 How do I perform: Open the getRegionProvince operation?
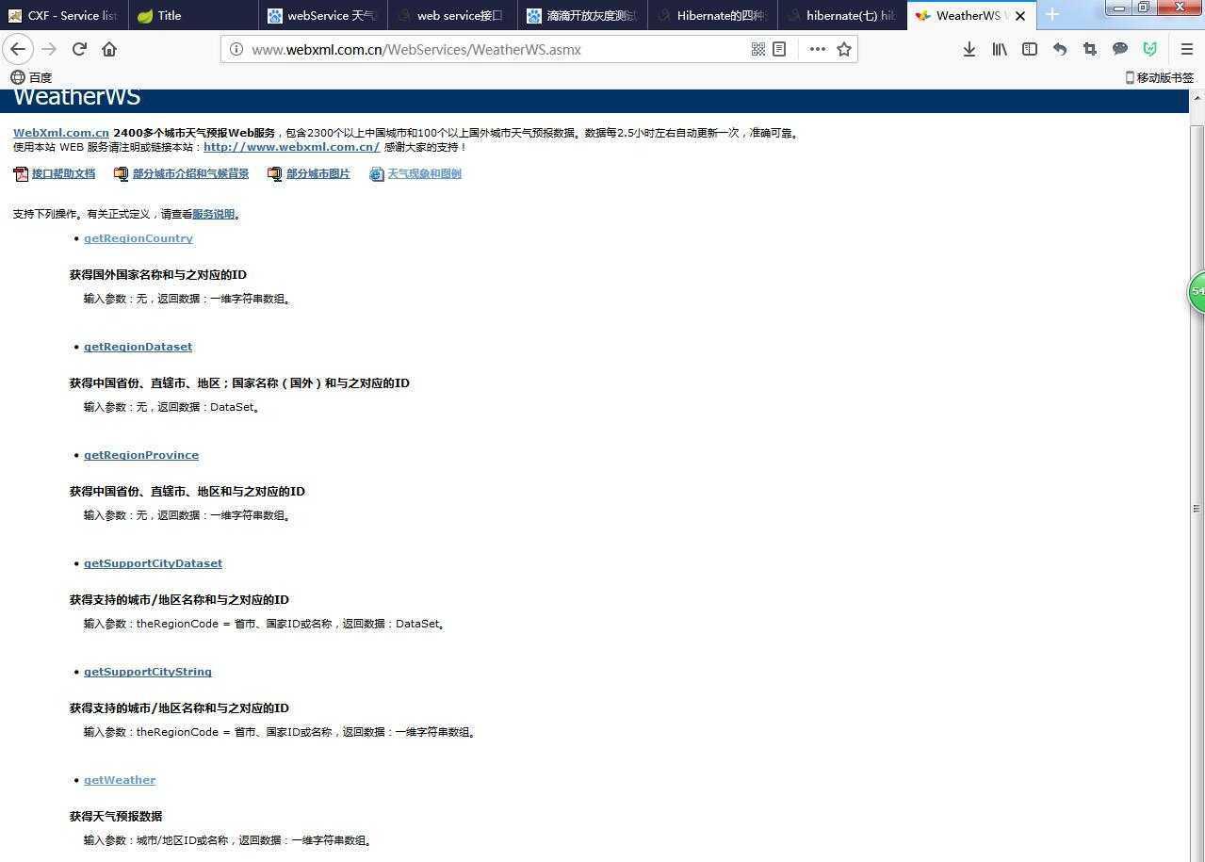[x=141, y=455]
